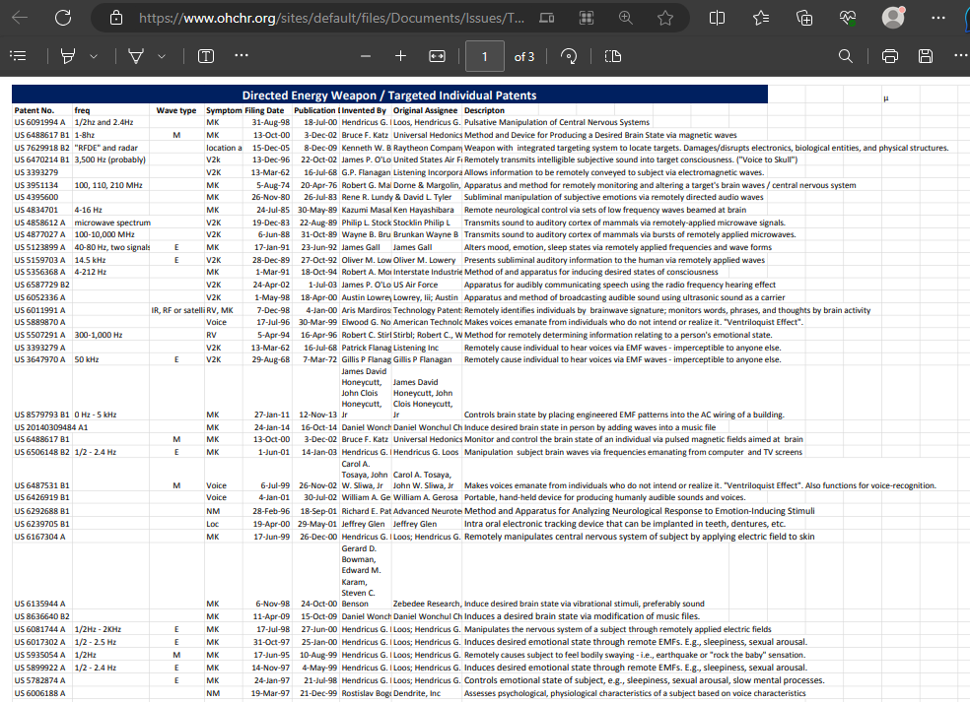
Task: Open Collections icon in browser toolbar
Action: pos(804,18)
